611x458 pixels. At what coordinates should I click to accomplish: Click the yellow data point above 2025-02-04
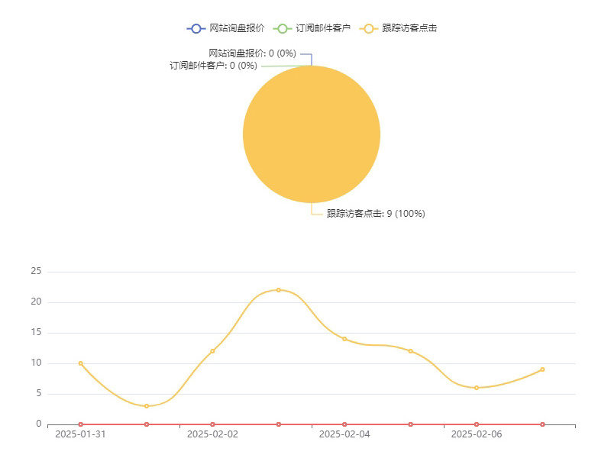[344, 339]
